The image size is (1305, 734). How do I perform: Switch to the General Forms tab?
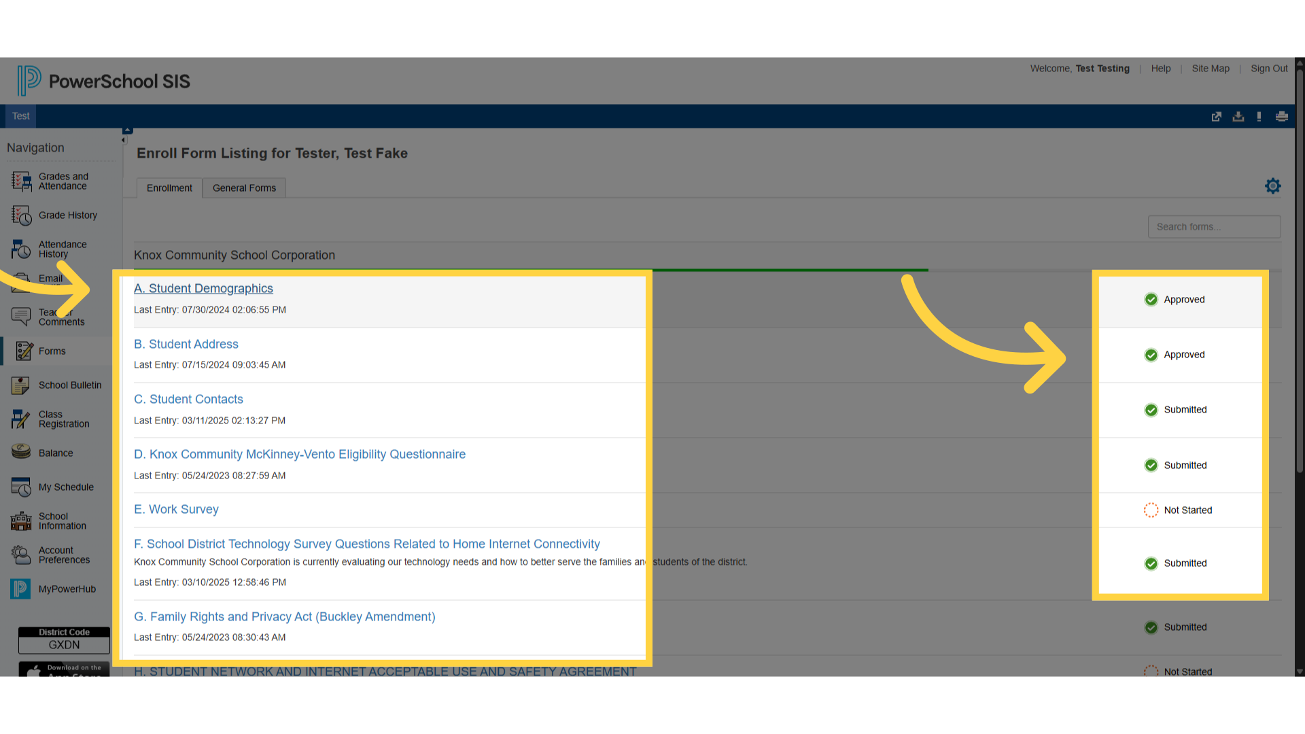point(244,188)
